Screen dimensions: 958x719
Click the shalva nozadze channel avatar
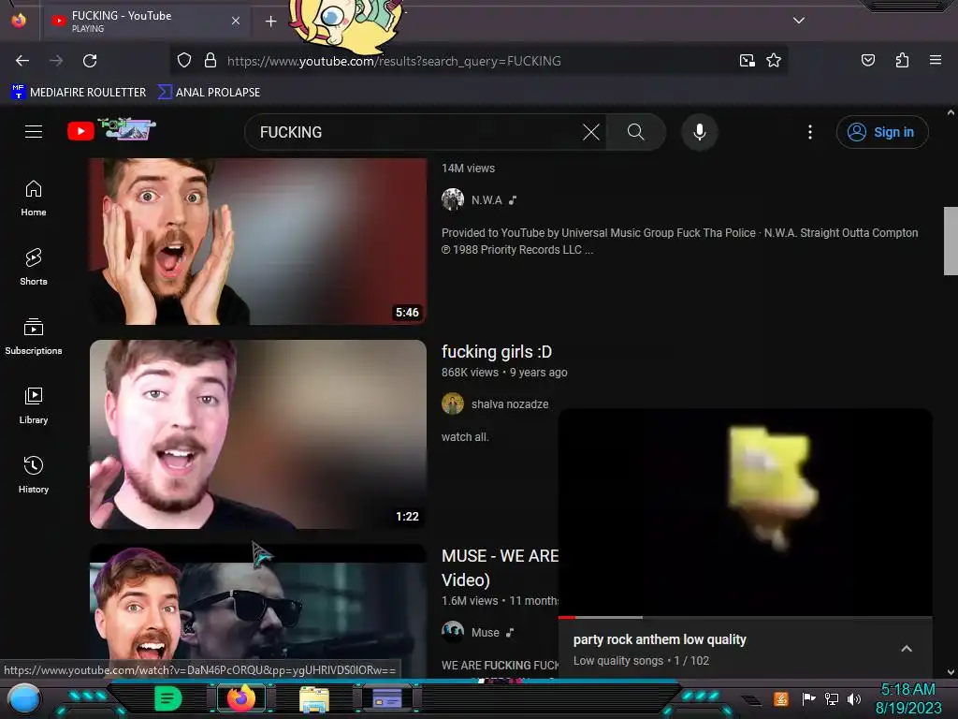[453, 404]
